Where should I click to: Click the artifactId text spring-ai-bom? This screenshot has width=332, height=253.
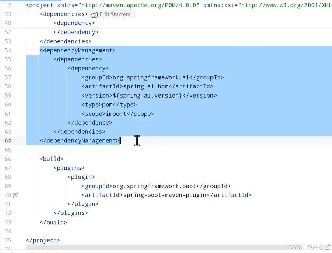pyautogui.click(x=146, y=87)
